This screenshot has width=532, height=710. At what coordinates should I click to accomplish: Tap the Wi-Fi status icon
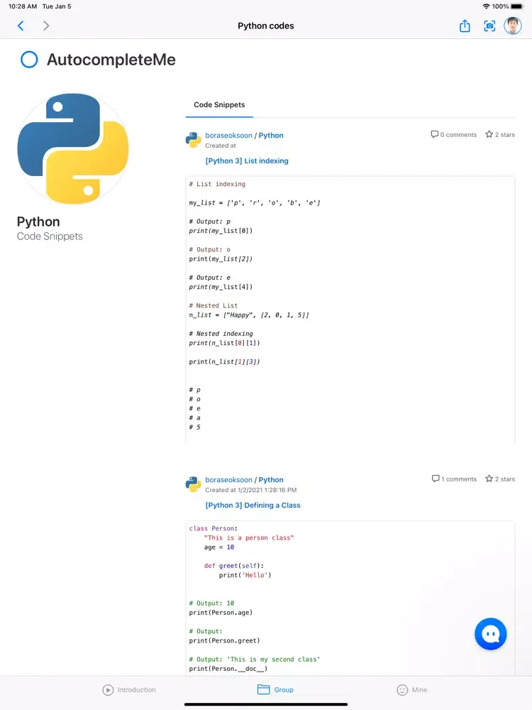click(x=487, y=6)
